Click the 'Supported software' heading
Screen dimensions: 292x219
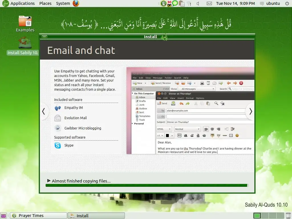point(70,137)
